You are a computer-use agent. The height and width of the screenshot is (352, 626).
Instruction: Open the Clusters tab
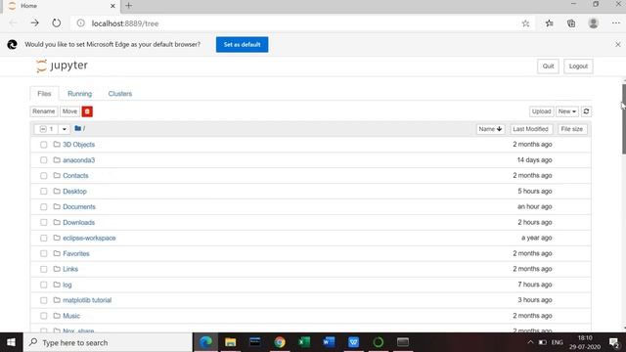119,94
